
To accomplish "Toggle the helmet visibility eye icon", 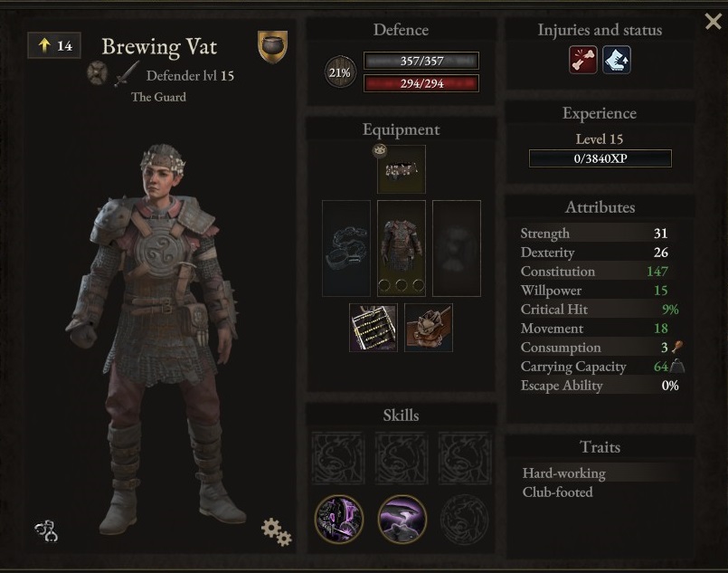I will (x=380, y=150).
